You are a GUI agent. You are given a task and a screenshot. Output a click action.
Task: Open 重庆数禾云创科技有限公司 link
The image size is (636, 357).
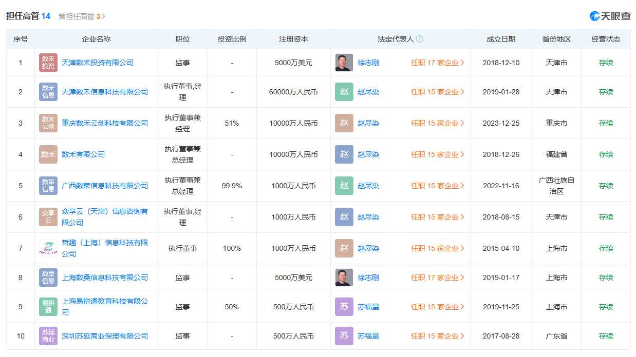pyautogui.click(x=105, y=123)
